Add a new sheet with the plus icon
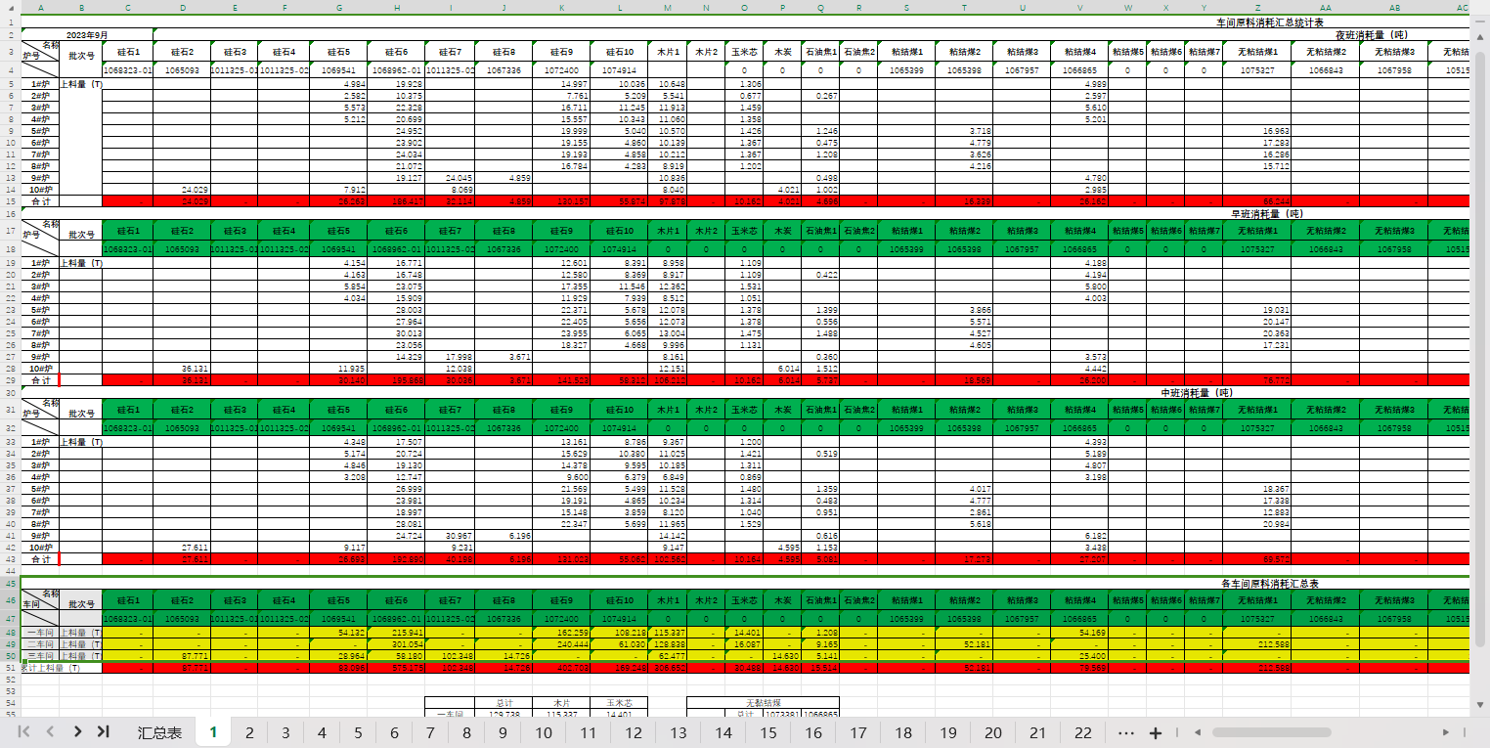Image resolution: width=1490 pixels, height=748 pixels. [x=1156, y=733]
